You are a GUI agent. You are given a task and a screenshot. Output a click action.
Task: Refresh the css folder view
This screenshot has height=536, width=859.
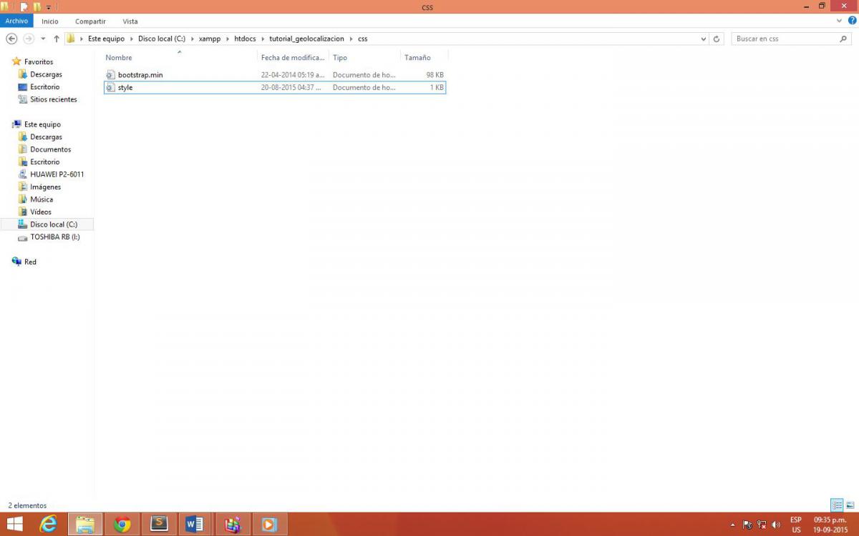point(717,39)
